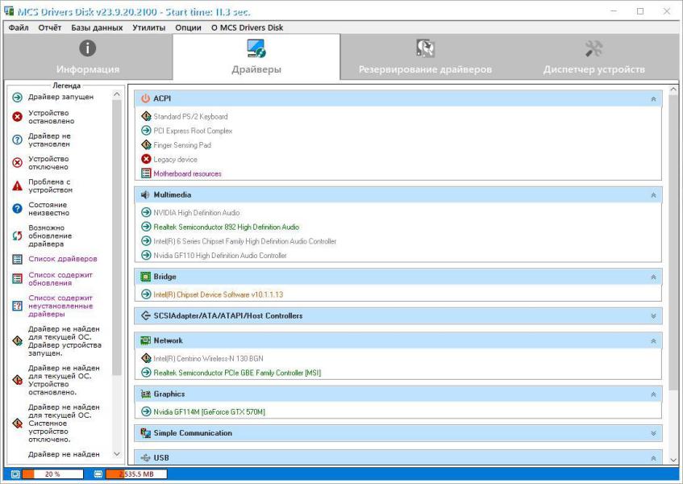The image size is (683, 484).
Task: Click the SCSIAdapter section arrow icon
Action: (x=145, y=315)
